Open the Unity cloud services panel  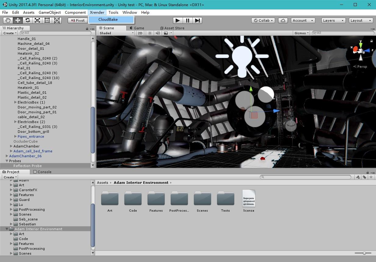coord(282,20)
